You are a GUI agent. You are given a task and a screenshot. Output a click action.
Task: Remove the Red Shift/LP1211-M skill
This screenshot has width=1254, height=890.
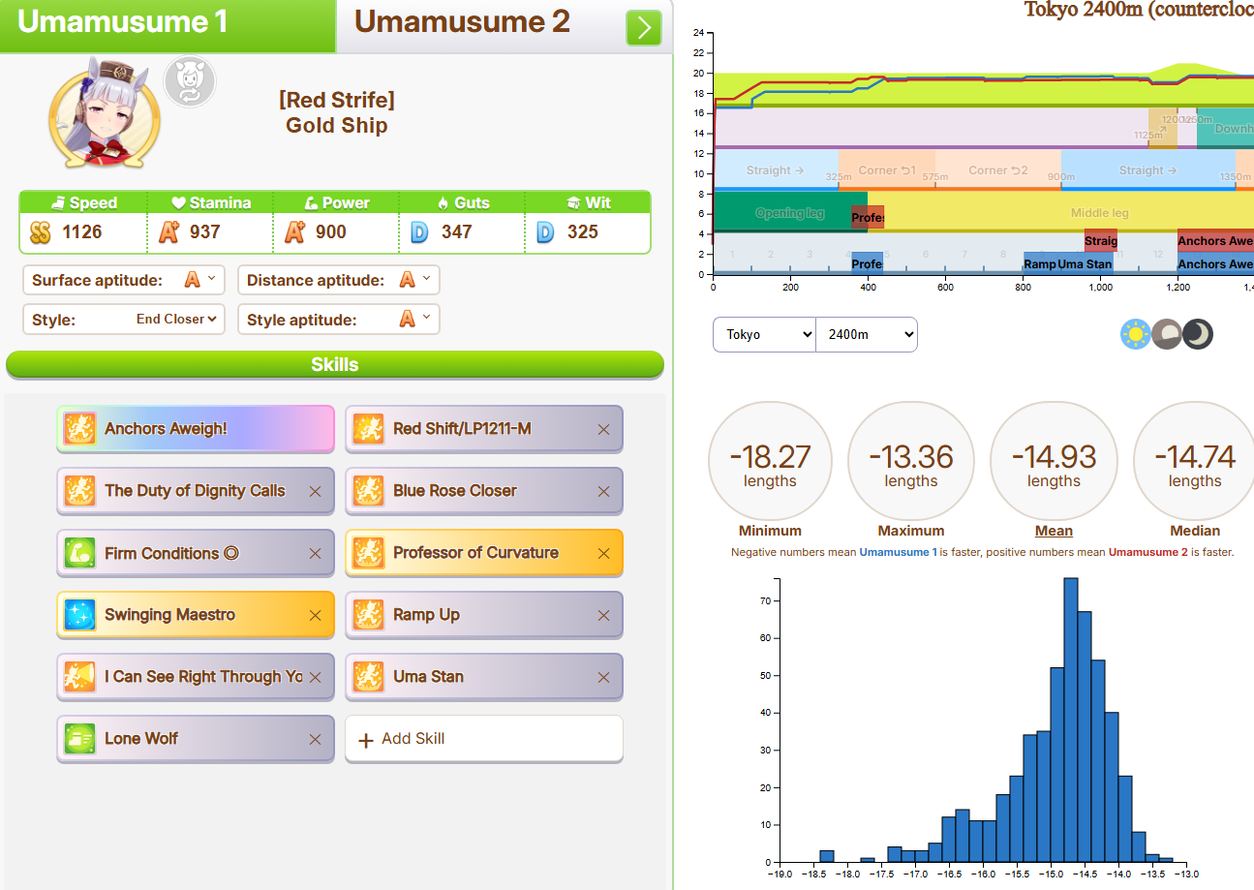(x=604, y=430)
